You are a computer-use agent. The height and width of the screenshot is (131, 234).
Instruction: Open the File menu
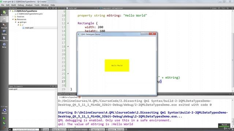pyautogui.click(x=3, y=5)
